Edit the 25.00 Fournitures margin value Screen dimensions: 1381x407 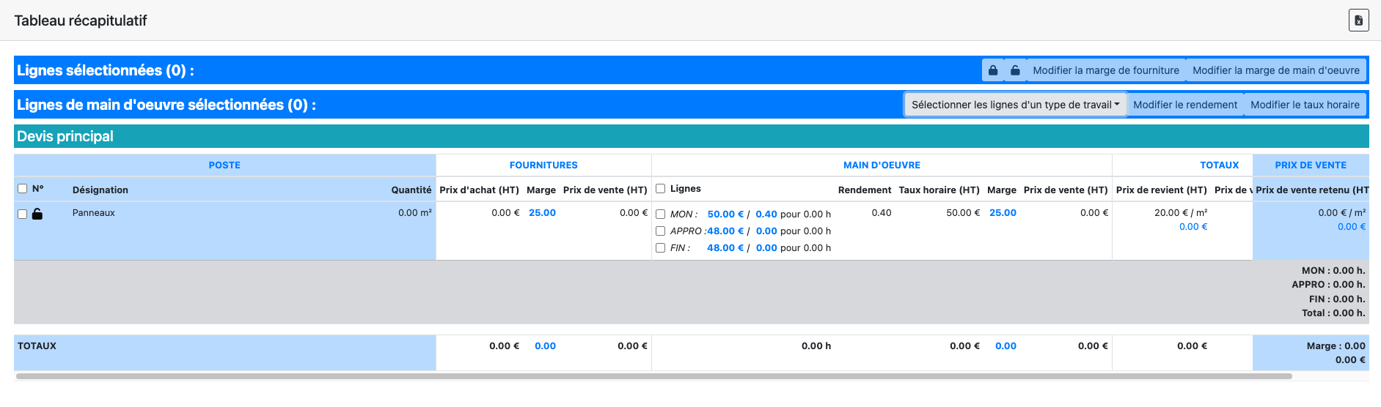542,213
